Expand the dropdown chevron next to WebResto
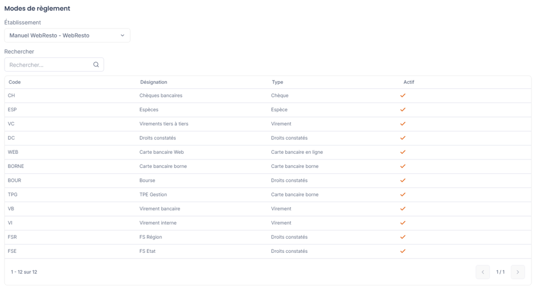536x287 pixels. [x=122, y=35]
